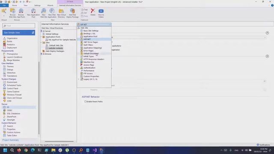274x154 pixels.
Task: Collapse the first section with round chevron
Action: tap(267, 33)
